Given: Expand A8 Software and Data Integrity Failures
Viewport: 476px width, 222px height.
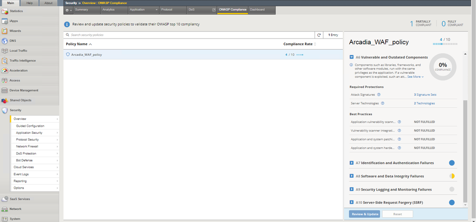Looking at the screenshot, I should pos(352,176).
